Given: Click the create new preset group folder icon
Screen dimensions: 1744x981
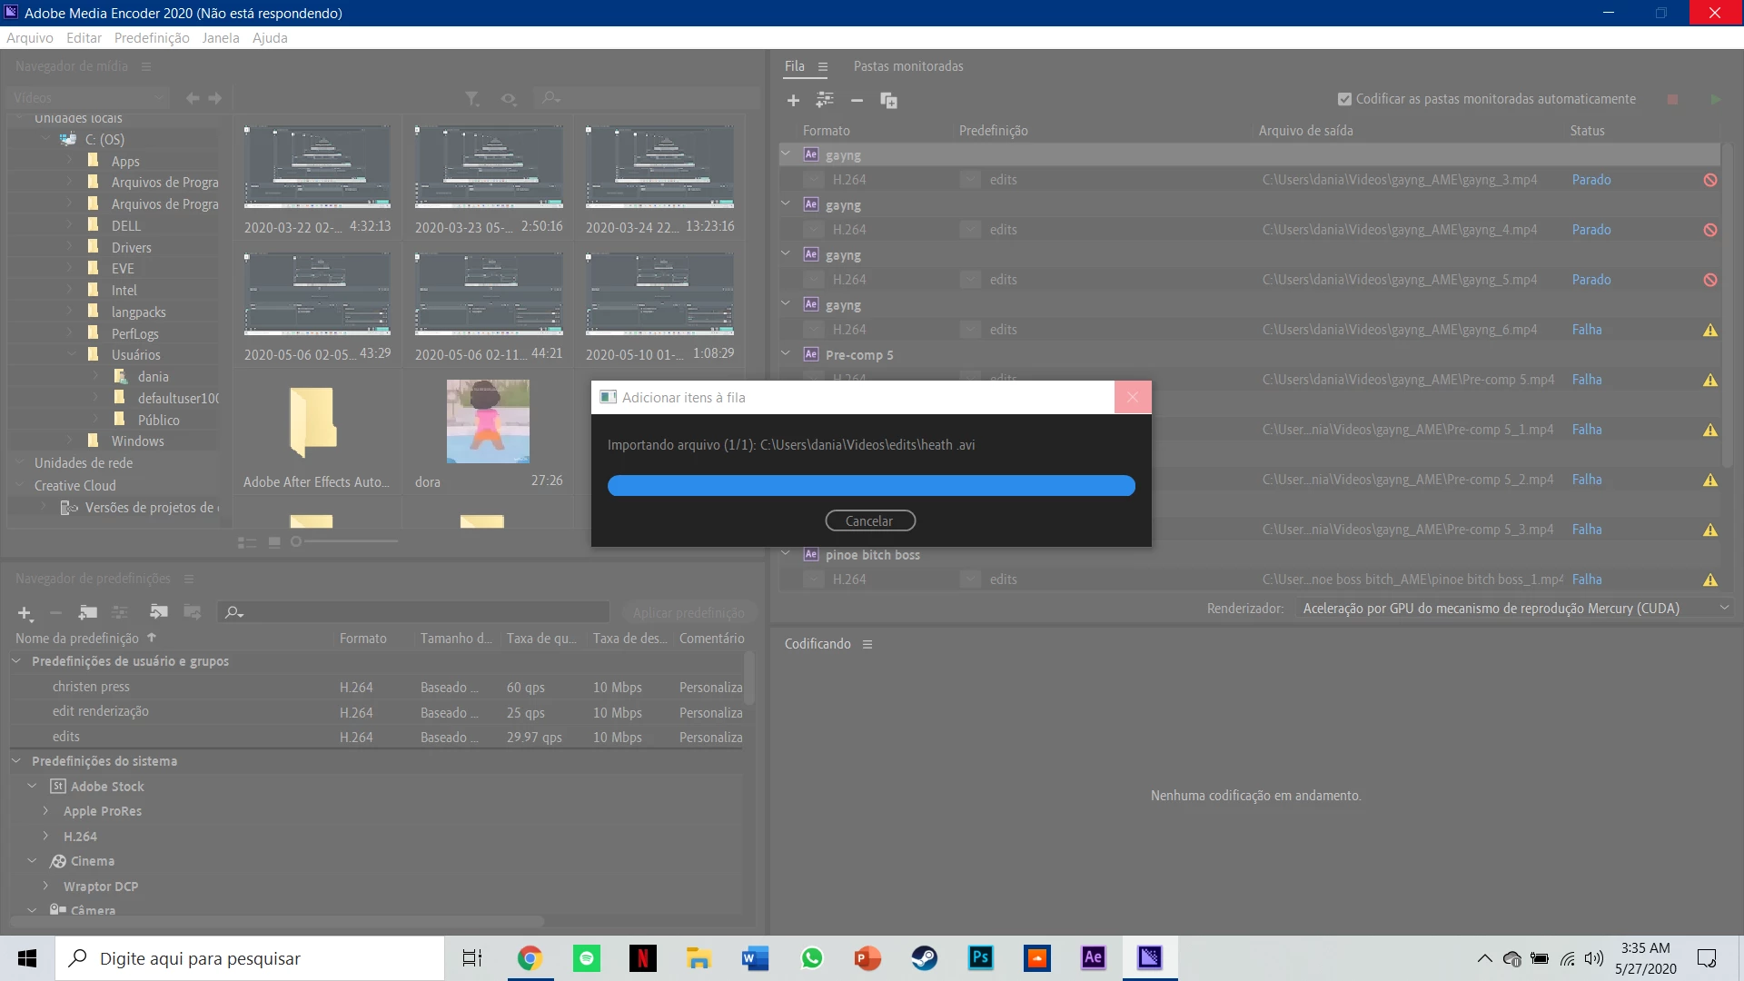Looking at the screenshot, I should (88, 612).
